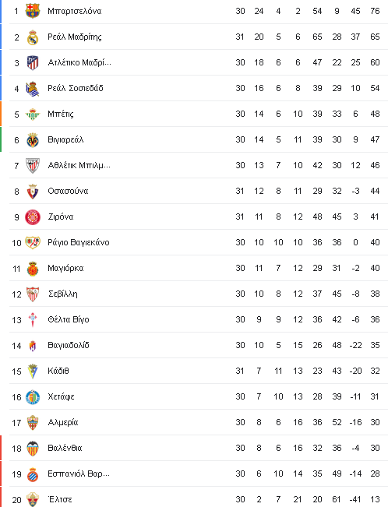Click the Atlético Madrid crest icon
Image resolution: width=388 pixels, height=507 pixels.
[33, 62]
